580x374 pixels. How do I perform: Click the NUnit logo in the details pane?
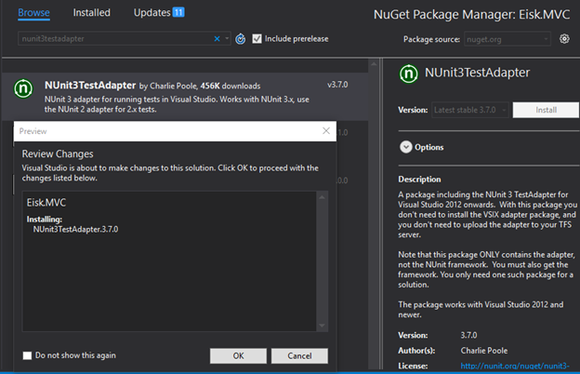409,73
